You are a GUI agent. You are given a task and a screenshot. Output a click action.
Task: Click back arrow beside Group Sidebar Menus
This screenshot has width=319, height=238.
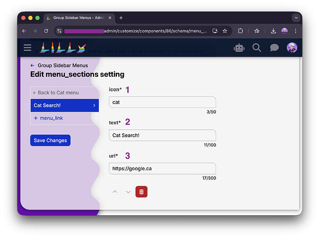click(32, 65)
